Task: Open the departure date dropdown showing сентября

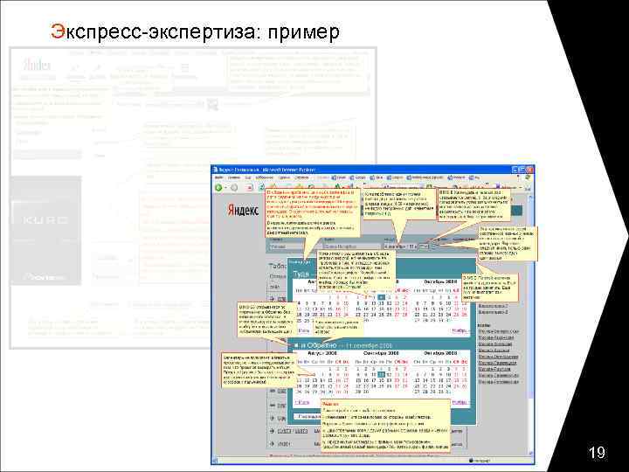Action: click(400, 246)
